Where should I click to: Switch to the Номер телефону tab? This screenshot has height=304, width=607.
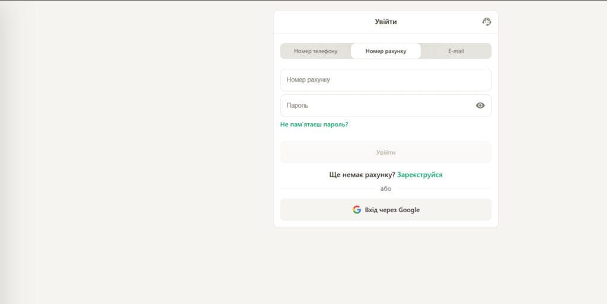(315, 51)
